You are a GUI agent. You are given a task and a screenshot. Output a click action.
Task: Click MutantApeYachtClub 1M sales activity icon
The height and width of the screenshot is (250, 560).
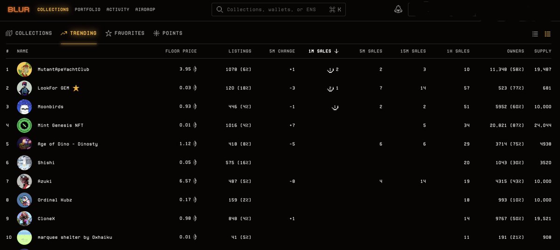point(330,70)
